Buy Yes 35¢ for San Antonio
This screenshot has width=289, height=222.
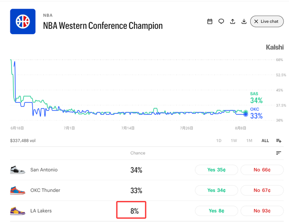tap(216, 170)
